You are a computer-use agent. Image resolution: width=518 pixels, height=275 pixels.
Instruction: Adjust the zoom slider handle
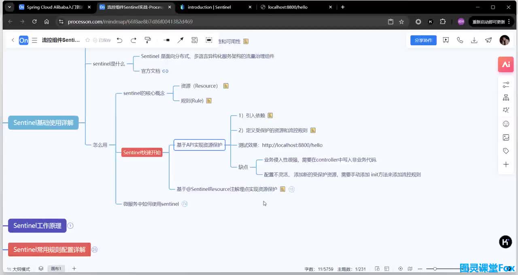(x=435, y=269)
